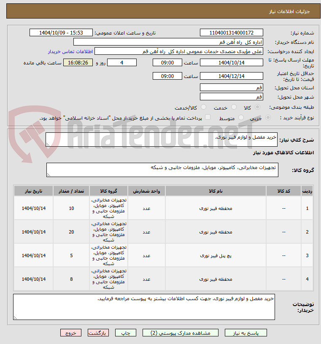Click the price validity date 1404/12/14 field
321x344 pixels.
[232, 76]
